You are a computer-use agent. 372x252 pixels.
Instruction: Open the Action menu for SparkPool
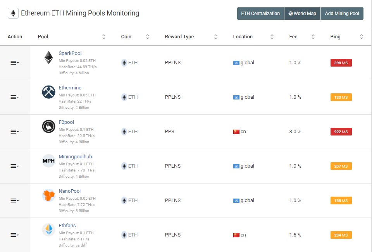tap(15, 62)
